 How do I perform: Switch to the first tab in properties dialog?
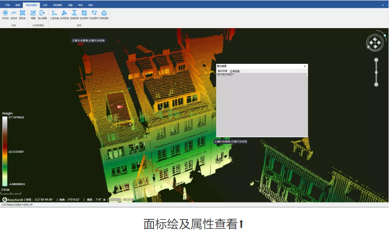click(222, 71)
